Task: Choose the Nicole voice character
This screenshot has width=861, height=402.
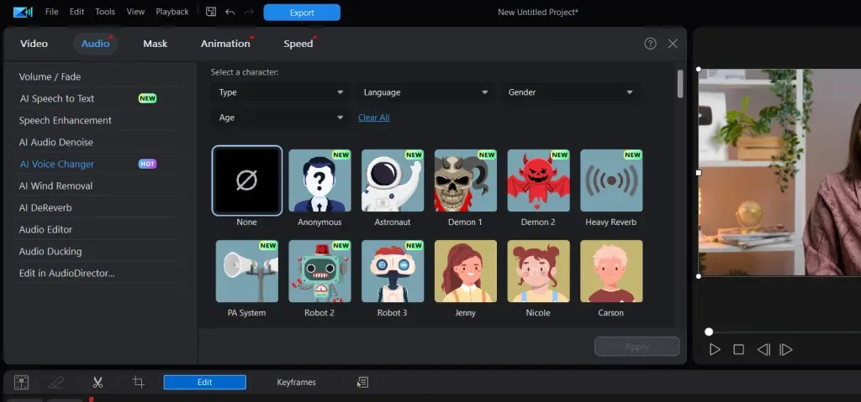Action: point(539,271)
